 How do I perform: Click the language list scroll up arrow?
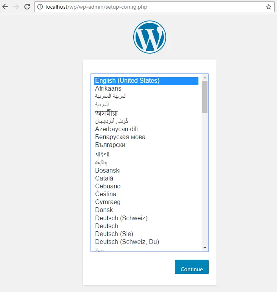tap(205, 78)
